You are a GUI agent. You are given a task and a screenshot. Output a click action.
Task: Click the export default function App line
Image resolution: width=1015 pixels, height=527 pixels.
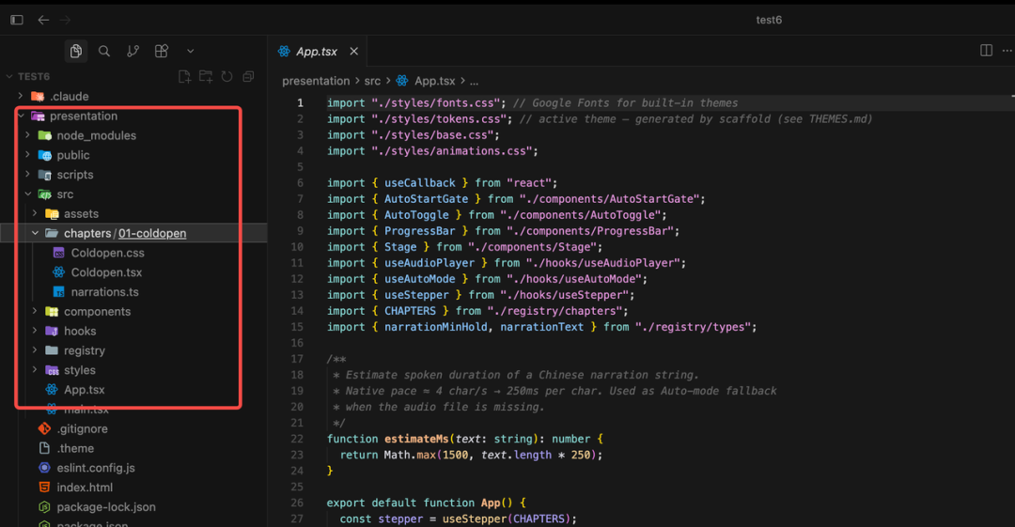(x=426, y=504)
